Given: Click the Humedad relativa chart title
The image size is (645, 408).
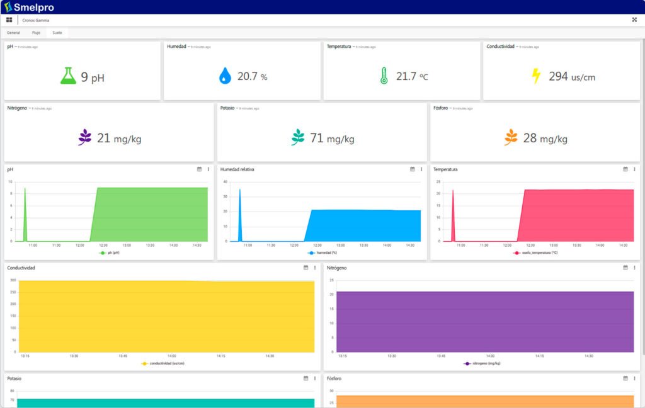Looking at the screenshot, I should tap(237, 169).
